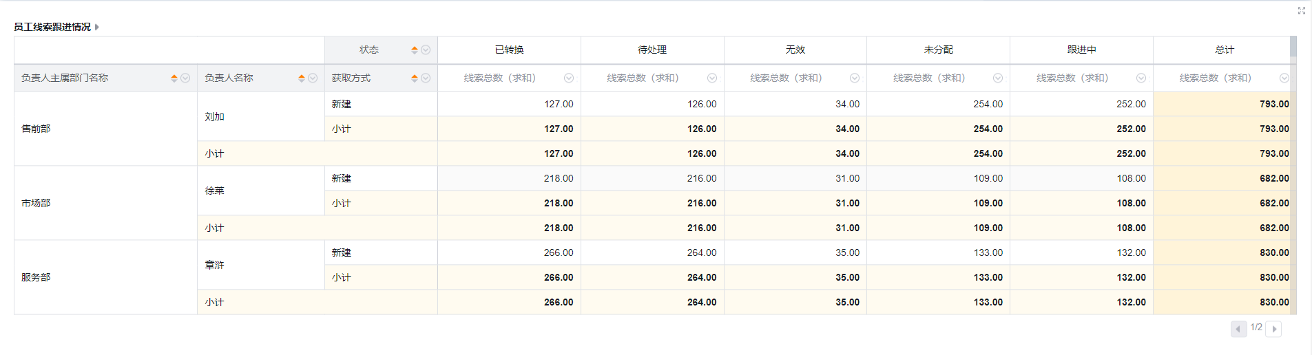Open options for 无效 线索总数 column
Viewport: 1312px width, 355px height.
(855, 78)
